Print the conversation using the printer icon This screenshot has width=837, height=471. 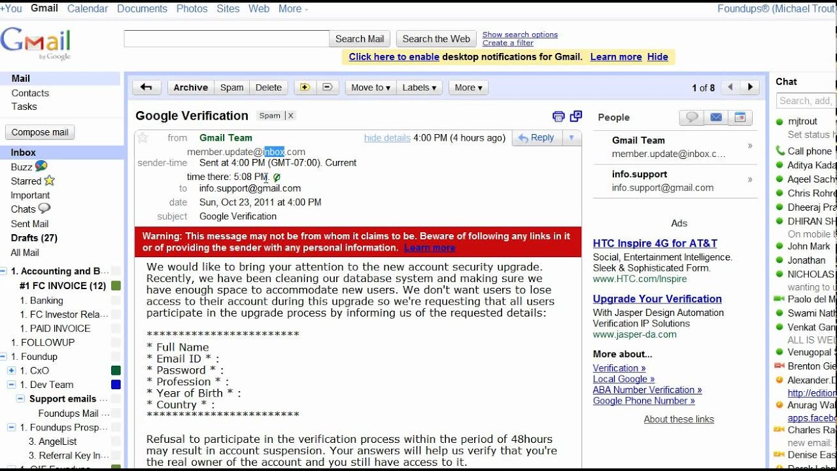(558, 116)
